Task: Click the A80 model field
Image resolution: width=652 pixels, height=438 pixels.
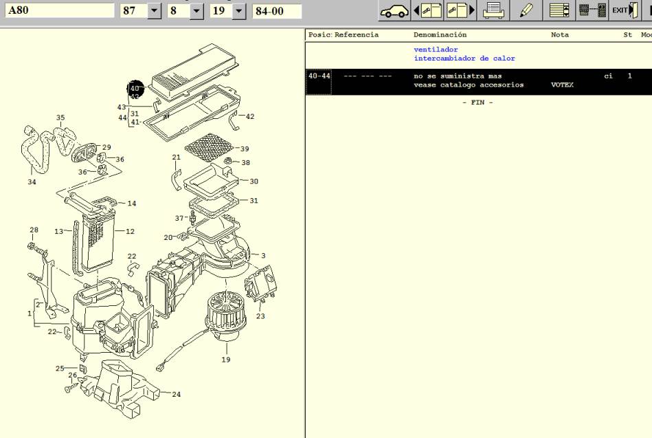Action: click(59, 11)
